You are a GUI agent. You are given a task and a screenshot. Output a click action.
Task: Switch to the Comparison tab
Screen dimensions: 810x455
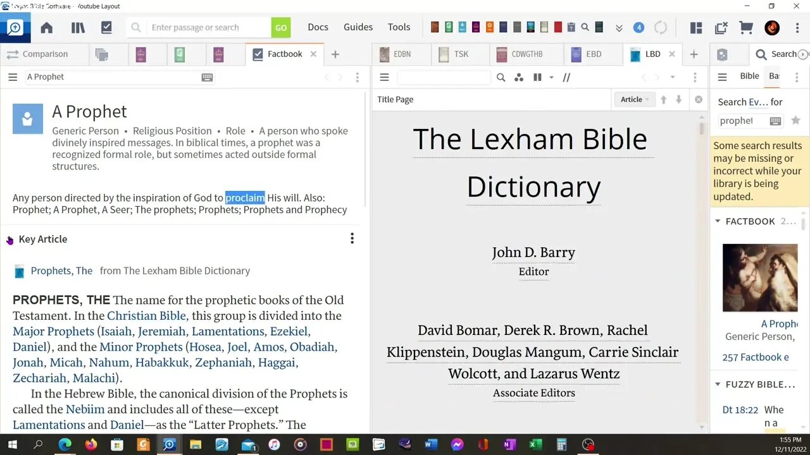point(37,54)
